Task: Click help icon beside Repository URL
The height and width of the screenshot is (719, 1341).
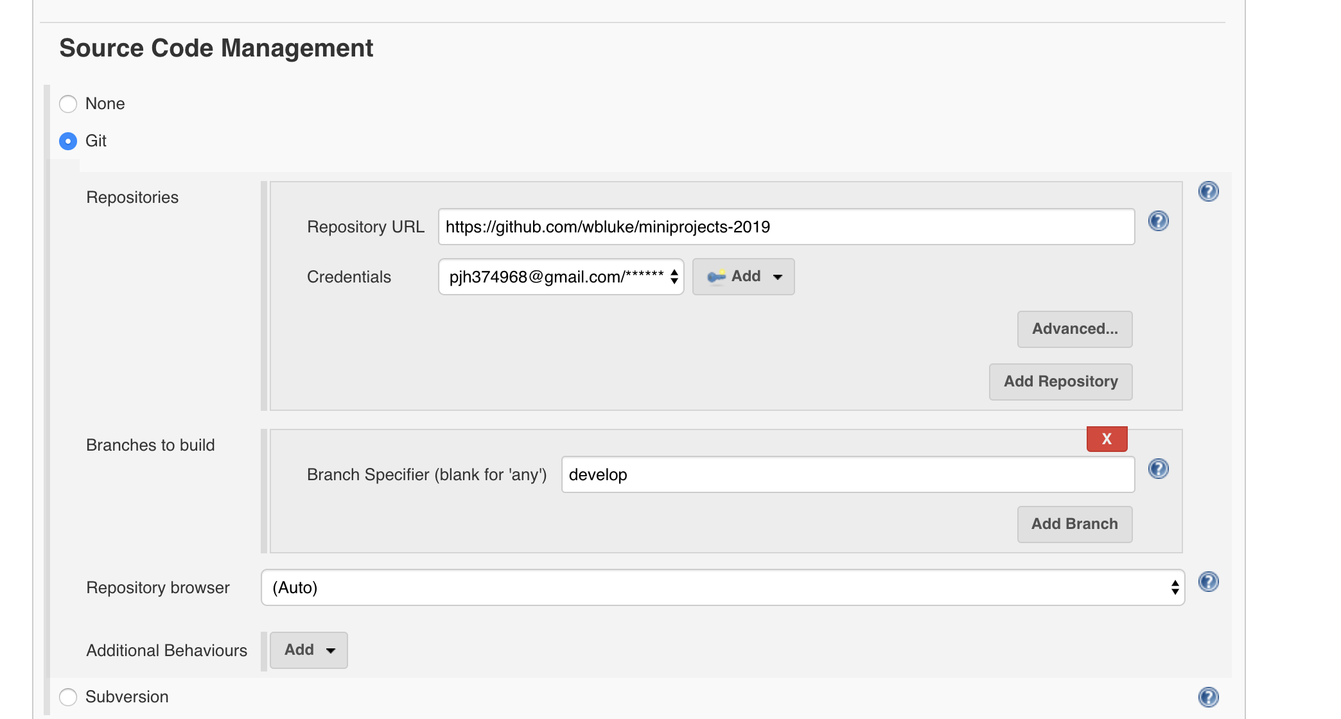Action: coord(1158,221)
